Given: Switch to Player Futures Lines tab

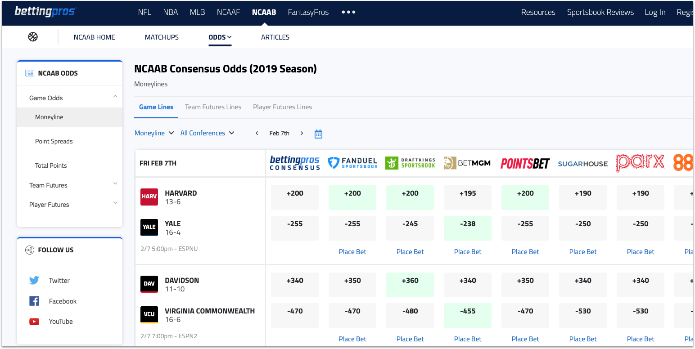Looking at the screenshot, I should 283,107.
